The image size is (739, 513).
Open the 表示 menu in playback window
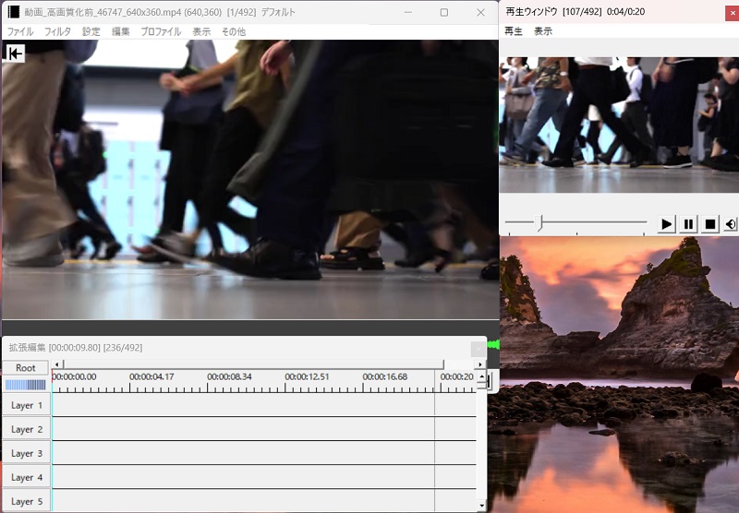[542, 31]
